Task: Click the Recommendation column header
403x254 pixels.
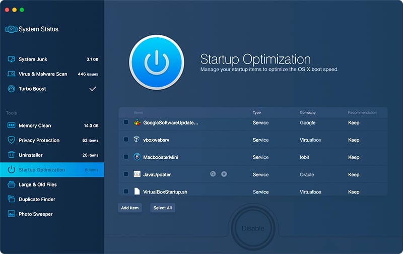Action: (362, 112)
